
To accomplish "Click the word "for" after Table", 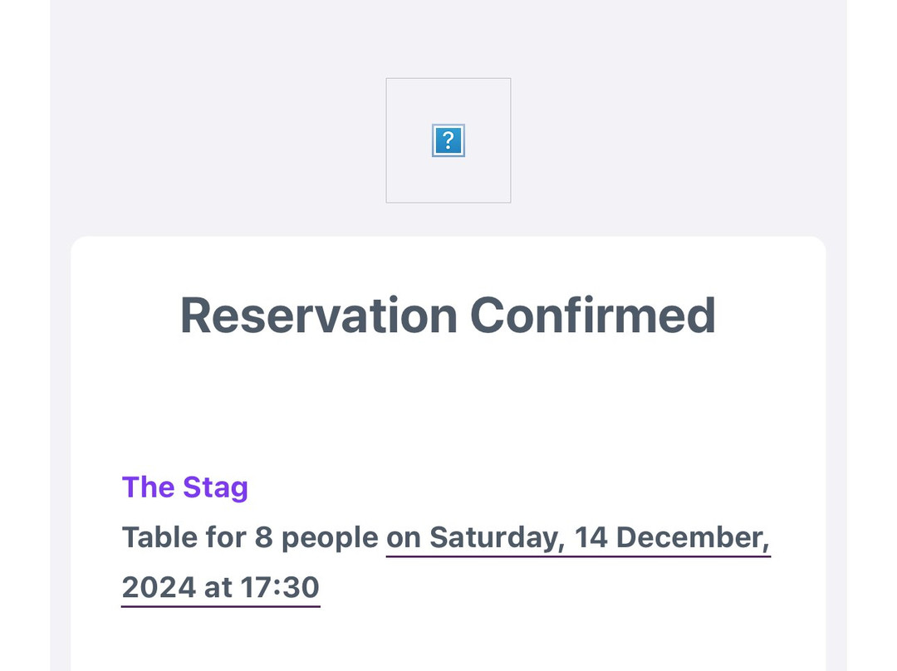I will click(x=223, y=537).
